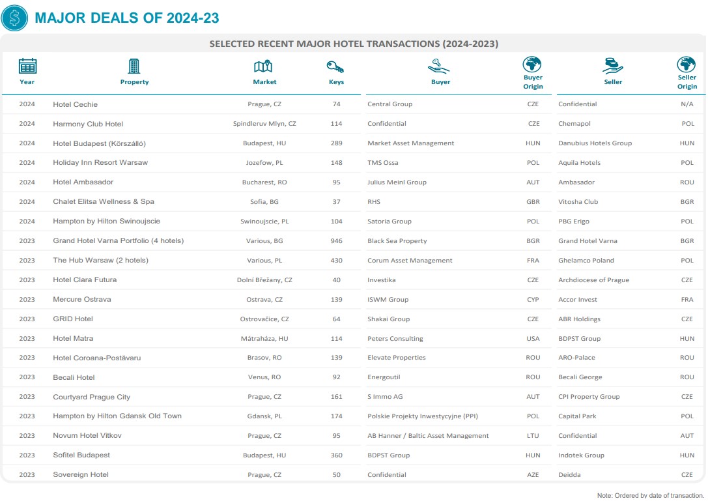The height and width of the screenshot is (503, 708).
Task: Click the keys icon above Keys column
Action: click(335, 66)
